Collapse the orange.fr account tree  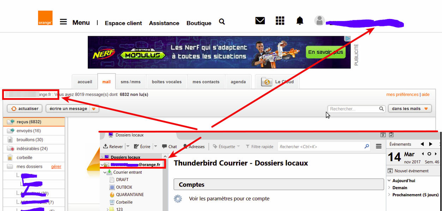(x=102, y=165)
